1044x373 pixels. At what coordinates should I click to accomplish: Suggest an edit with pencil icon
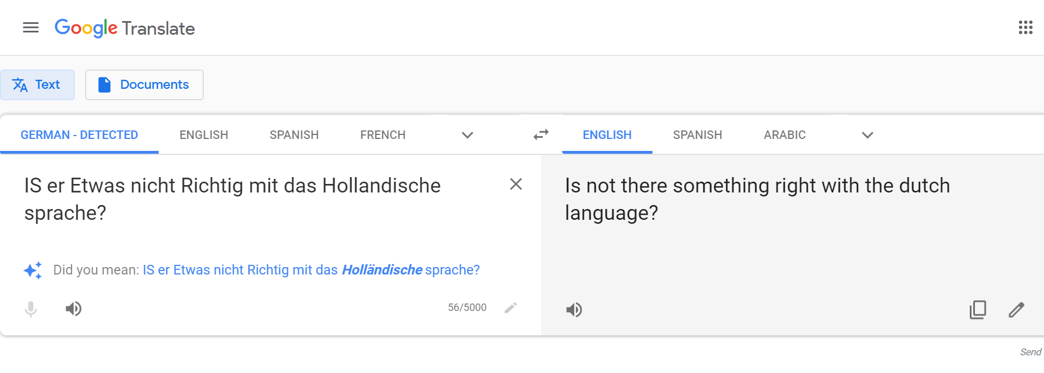1016,309
